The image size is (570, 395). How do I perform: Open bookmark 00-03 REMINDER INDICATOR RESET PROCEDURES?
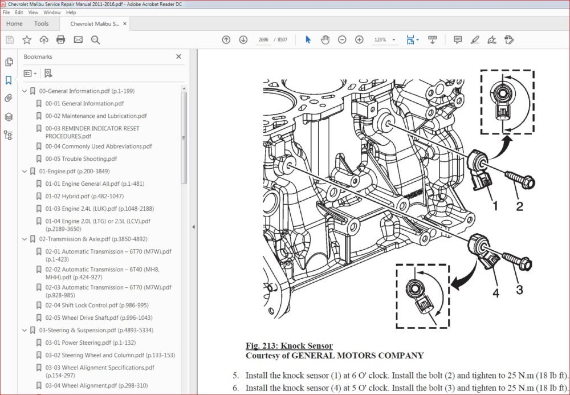click(92, 132)
